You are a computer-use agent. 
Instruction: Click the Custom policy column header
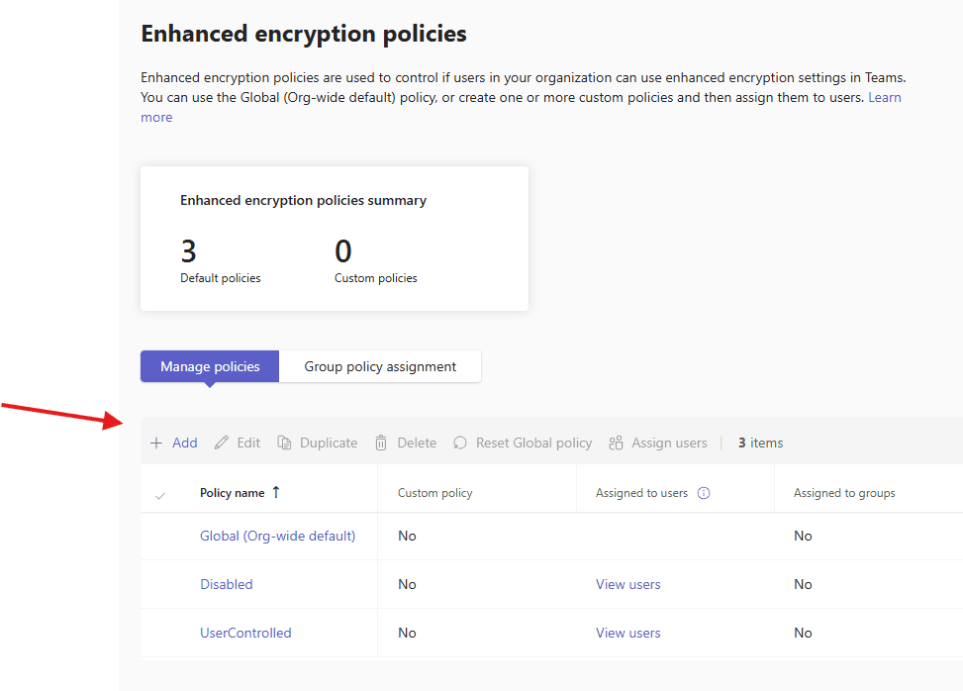435,493
